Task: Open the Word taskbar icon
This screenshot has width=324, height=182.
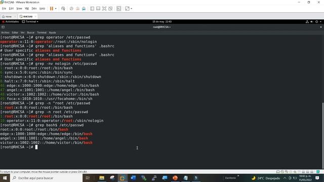Action: [133, 178]
